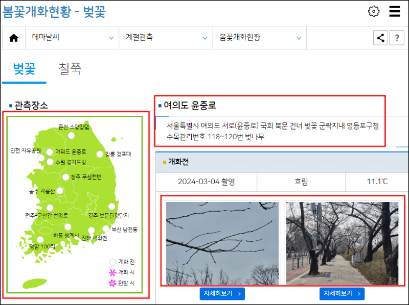Select the 경주 보문관광단지 map marker
The image size is (409, 305).
click(x=112, y=207)
